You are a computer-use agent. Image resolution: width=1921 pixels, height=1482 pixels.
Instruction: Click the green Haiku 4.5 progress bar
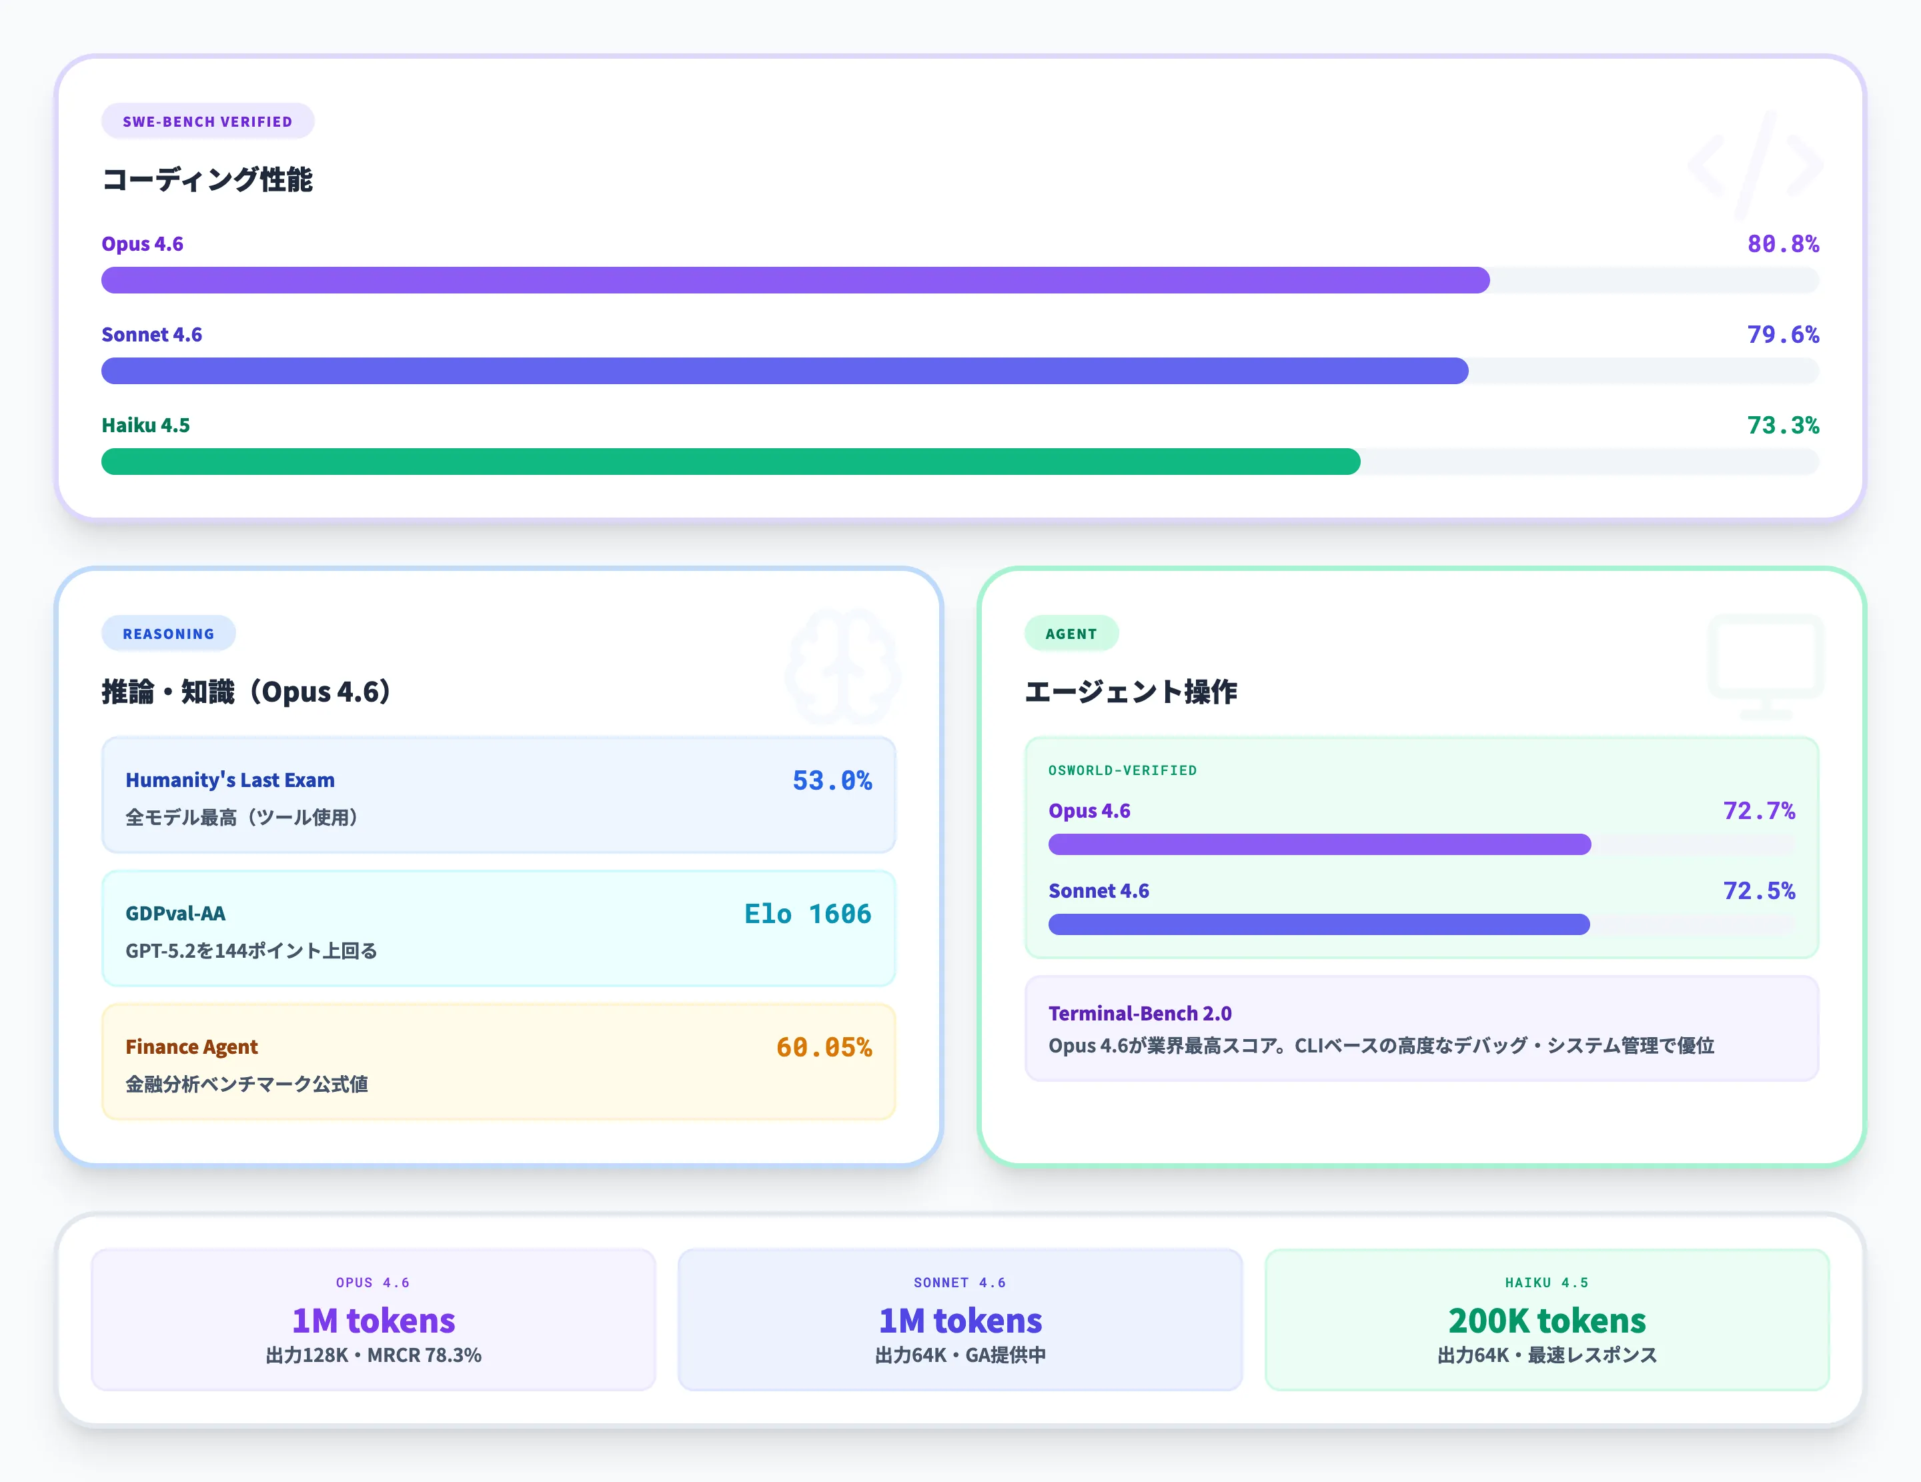coord(730,462)
